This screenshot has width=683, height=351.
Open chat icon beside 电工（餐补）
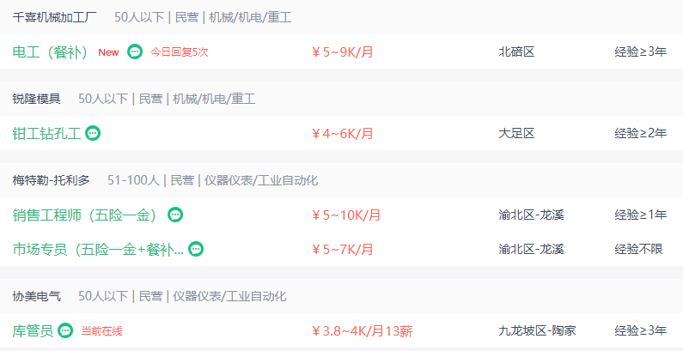click(x=135, y=51)
